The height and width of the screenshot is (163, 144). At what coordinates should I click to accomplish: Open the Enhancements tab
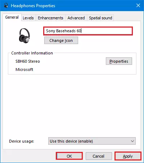[x=50, y=18]
